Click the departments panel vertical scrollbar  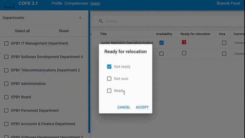89,72
